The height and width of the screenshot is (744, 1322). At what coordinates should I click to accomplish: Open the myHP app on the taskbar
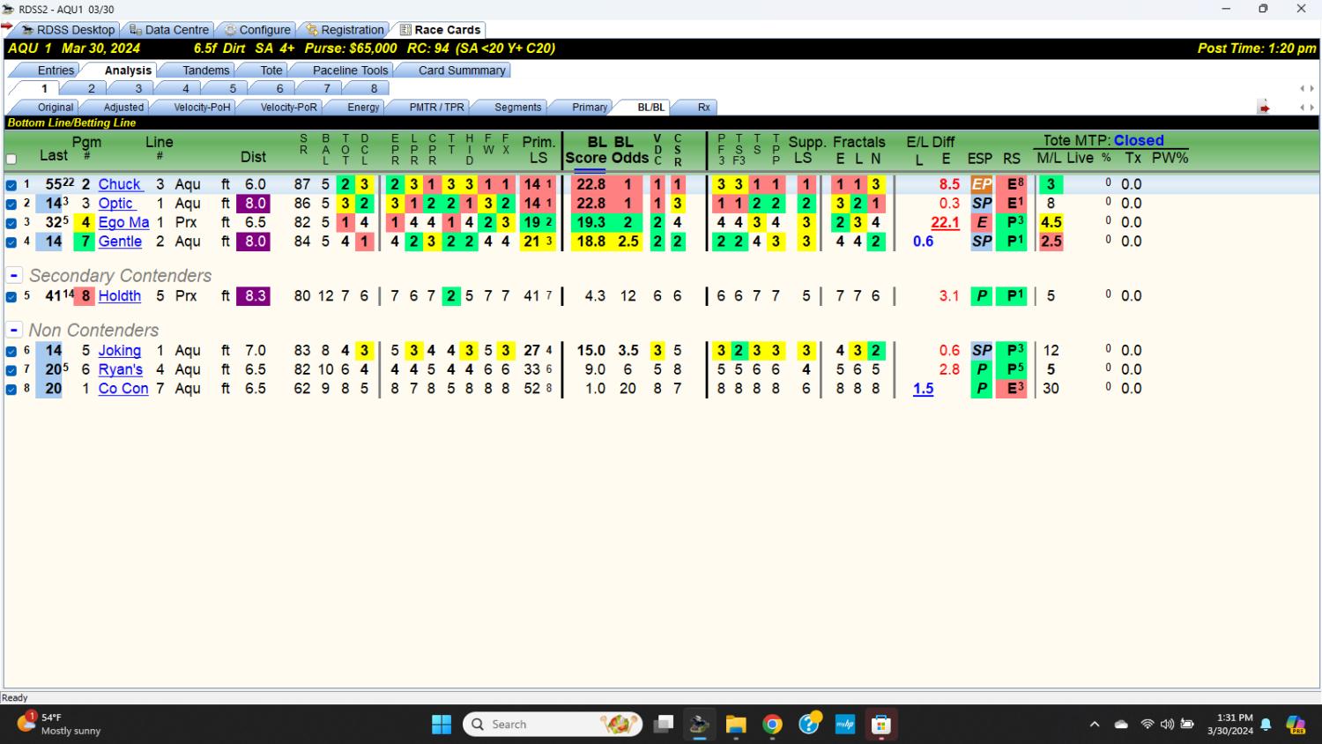point(845,725)
